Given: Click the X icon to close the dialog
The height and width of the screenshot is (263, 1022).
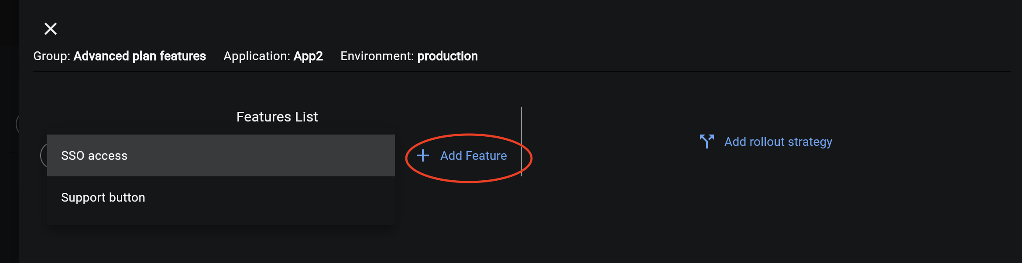Looking at the screenshot, I should point(50,29).
